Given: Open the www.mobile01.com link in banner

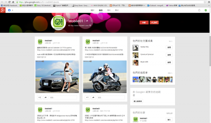Looking at the screenshot, I should [x=79, y=26].
